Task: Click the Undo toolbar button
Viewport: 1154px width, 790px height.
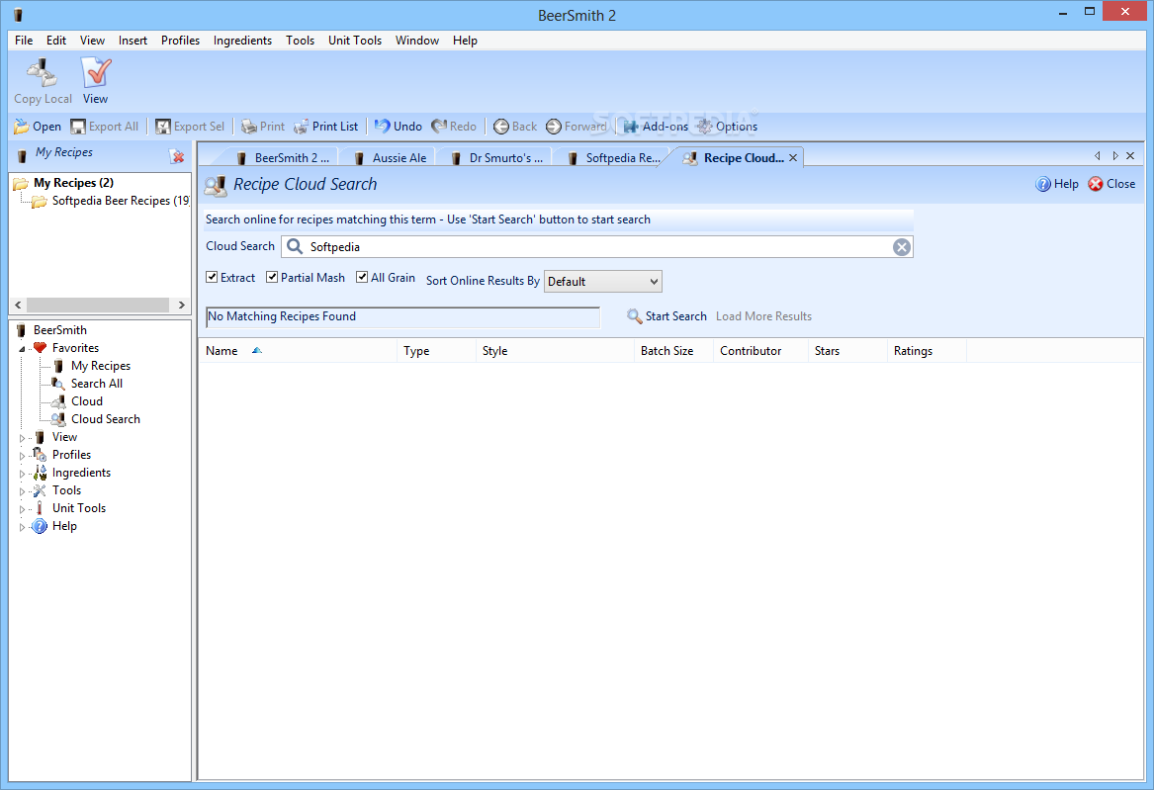Action: pyautogui.click(x=399, y=127)
